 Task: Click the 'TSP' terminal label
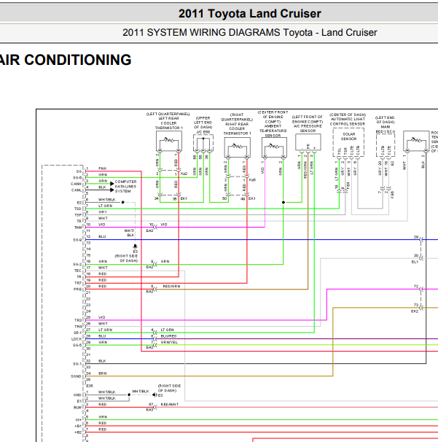(78, 215)
